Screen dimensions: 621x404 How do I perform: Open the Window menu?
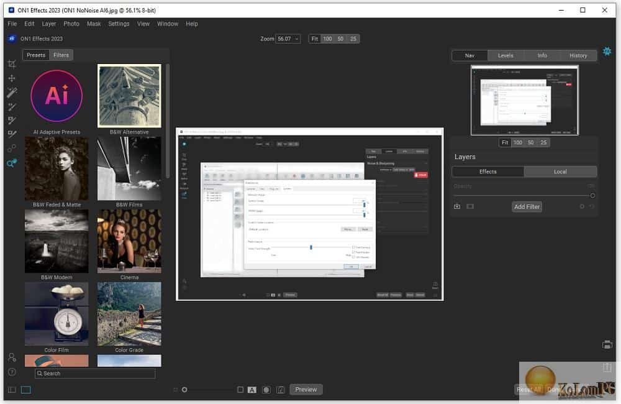pyautogui.click(x=168, y=24)
